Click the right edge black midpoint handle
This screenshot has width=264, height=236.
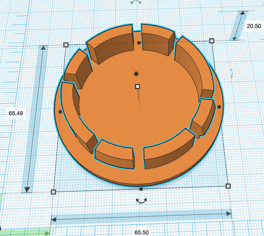(x=219, y=107)
